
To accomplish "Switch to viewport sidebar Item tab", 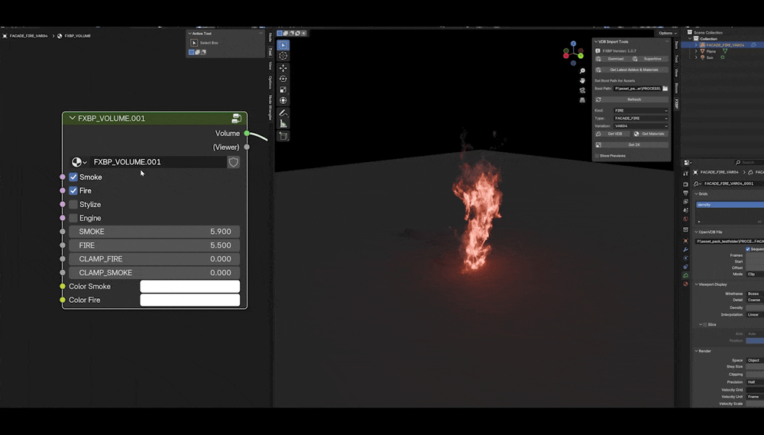I will pyautogui.click(x=676, y=45).
